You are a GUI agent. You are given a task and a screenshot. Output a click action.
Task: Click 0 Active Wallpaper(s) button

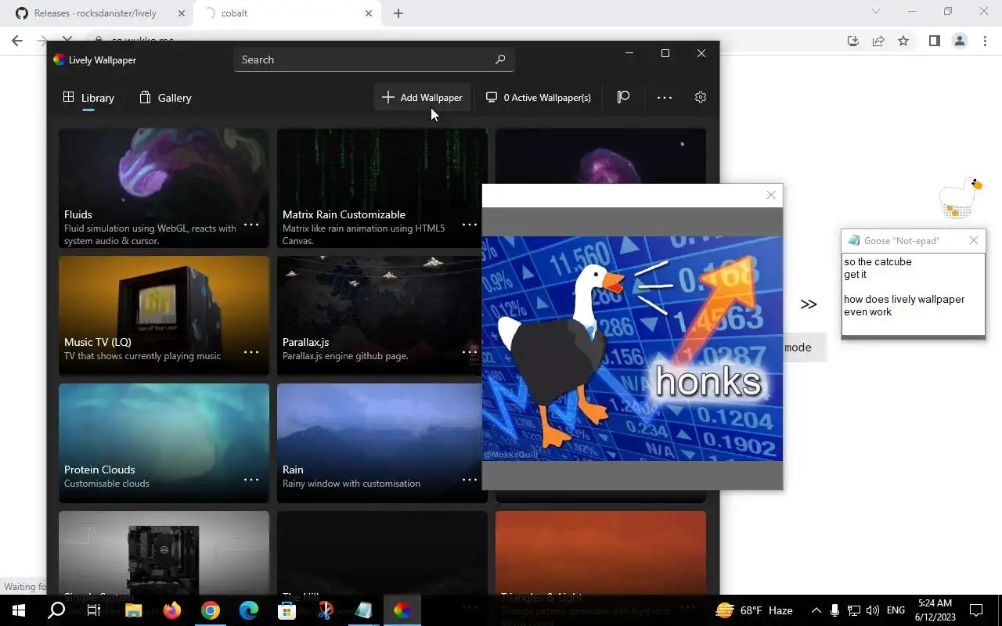tap(538, 97)
